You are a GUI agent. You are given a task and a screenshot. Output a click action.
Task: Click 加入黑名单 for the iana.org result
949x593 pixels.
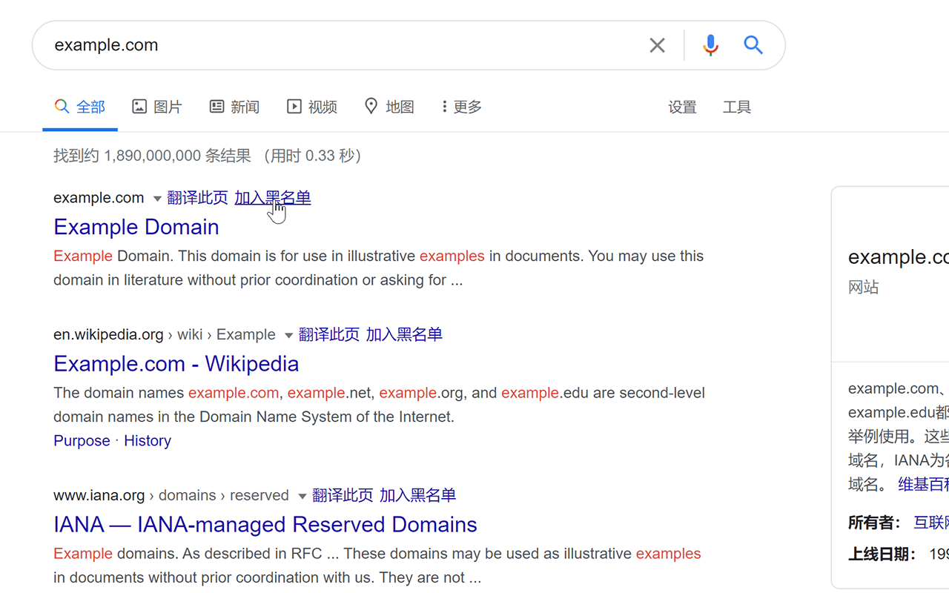pos(418,495)
